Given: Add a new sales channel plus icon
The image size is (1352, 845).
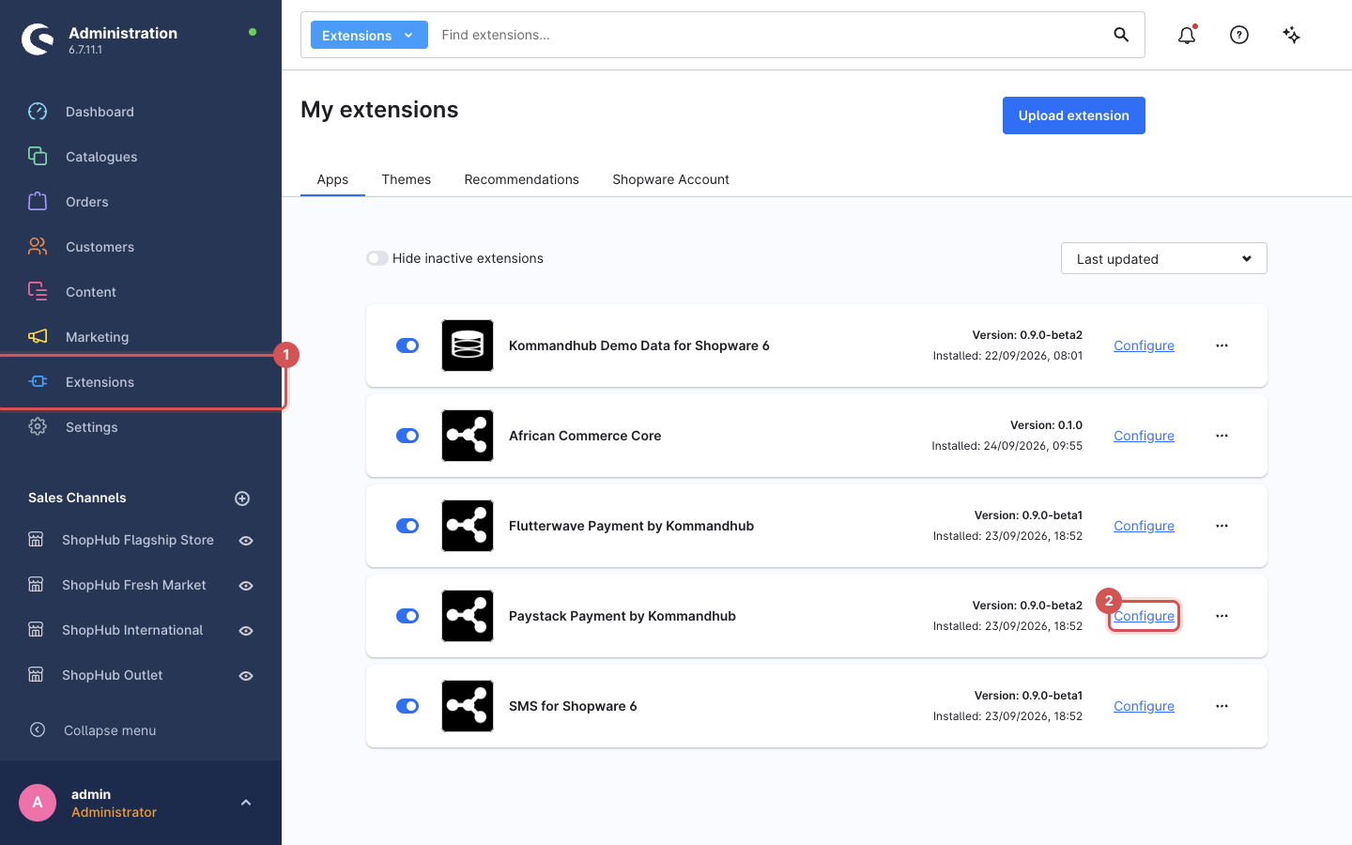Looking at the screenshot, I should click(242, 499).
